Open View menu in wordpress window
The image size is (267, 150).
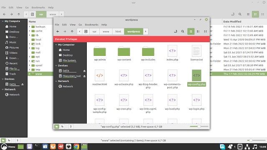click(73, 25)
